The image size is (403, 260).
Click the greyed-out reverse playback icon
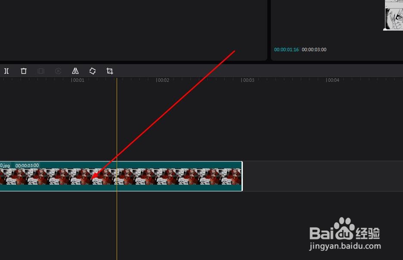[58, 71]
